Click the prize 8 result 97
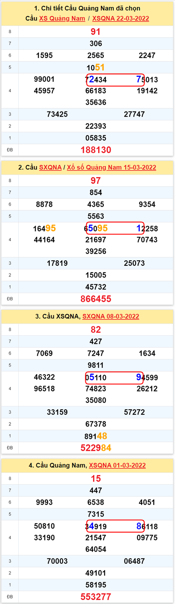This screenshot has width=175, height=604. (96, 181)
